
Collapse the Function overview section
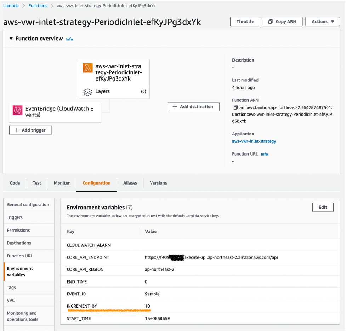pos(11,39)
